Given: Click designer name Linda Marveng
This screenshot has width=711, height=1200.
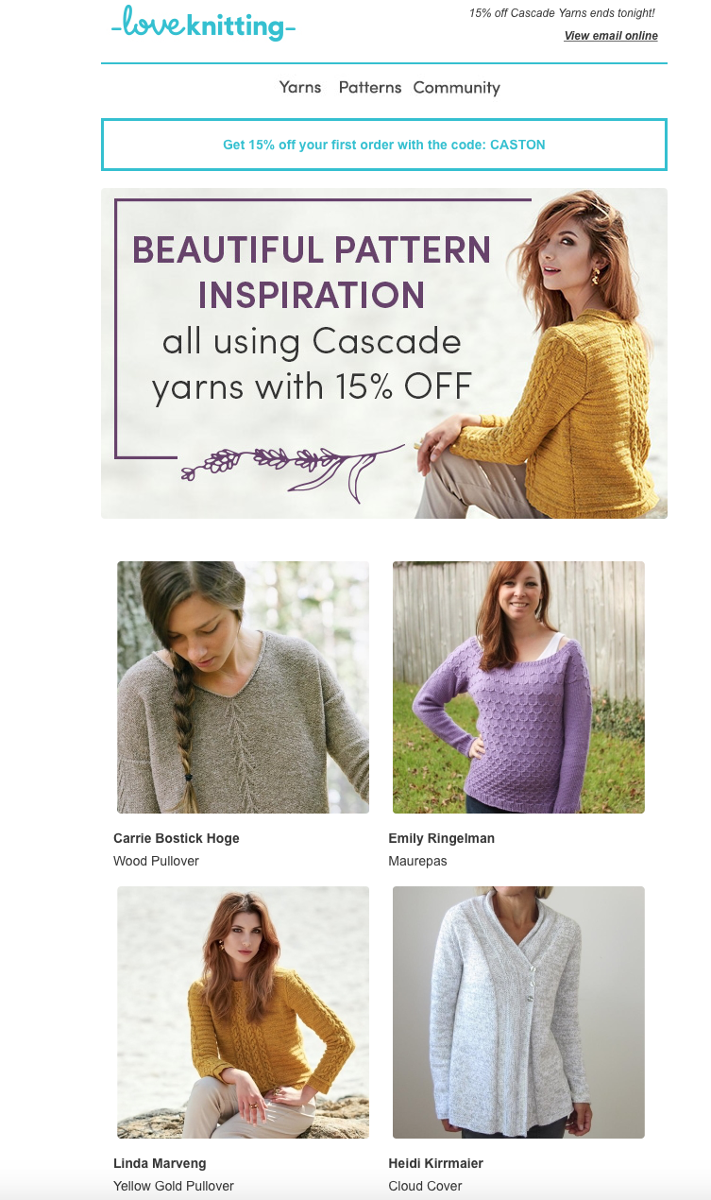Looking at the screenshot, I should click(x=160, y=1163).
